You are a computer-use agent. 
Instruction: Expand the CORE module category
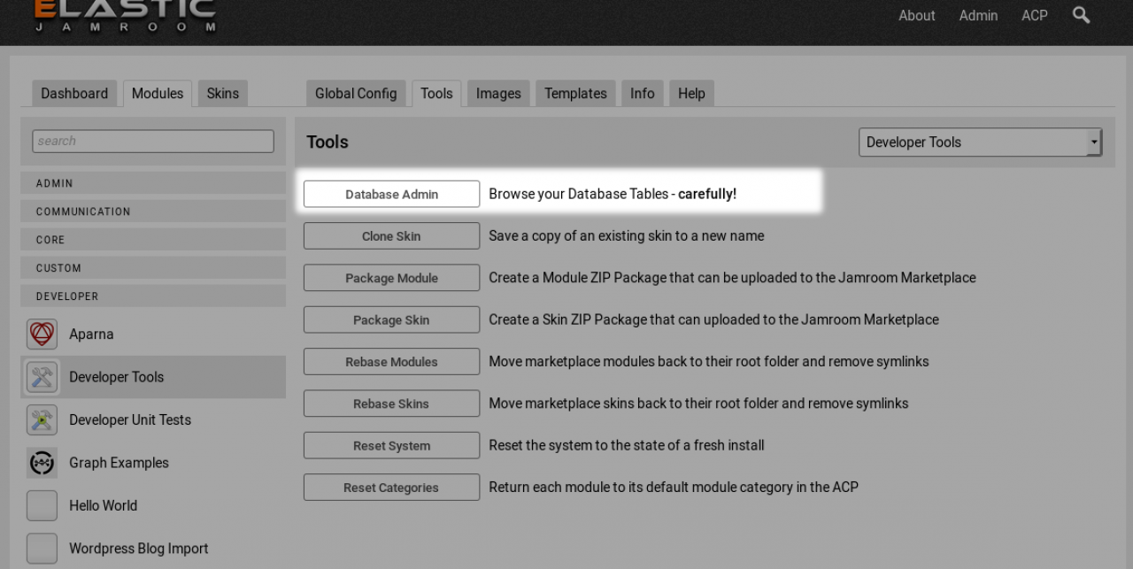pyautogui.click(x=153, y=240)
